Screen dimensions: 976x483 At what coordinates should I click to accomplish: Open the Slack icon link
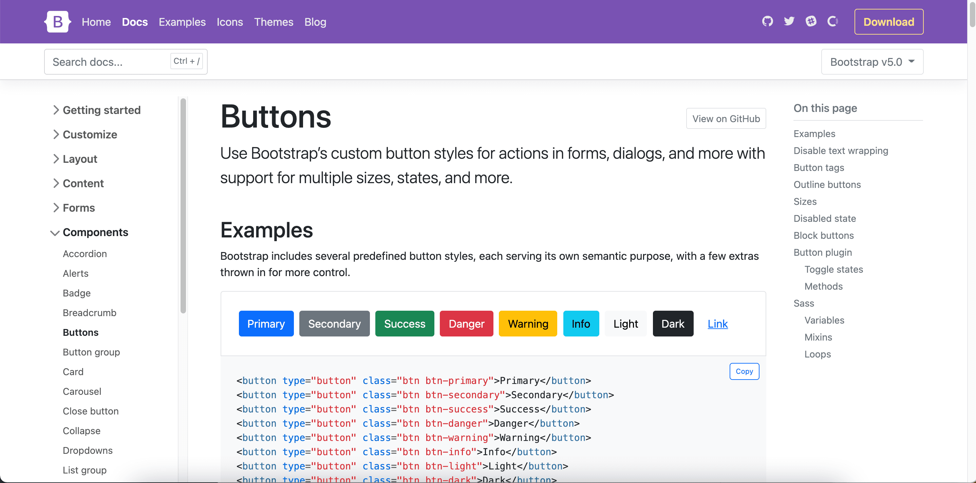tap(811, 21)
